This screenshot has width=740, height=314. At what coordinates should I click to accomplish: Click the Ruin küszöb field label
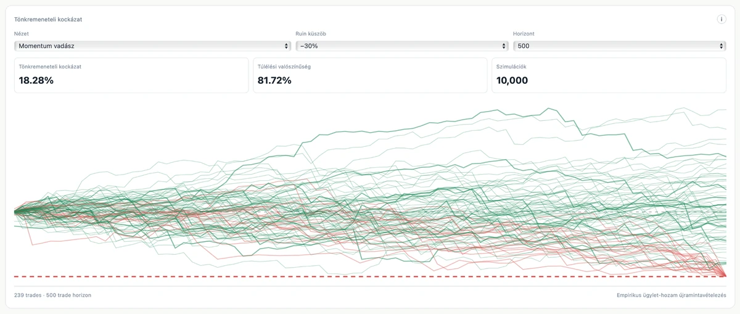point(311,34)
